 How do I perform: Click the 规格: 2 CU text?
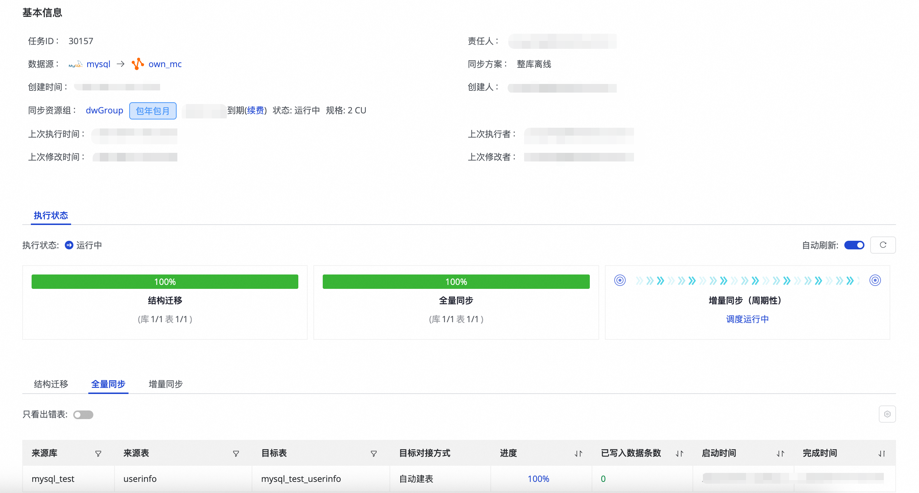point(346,110)
